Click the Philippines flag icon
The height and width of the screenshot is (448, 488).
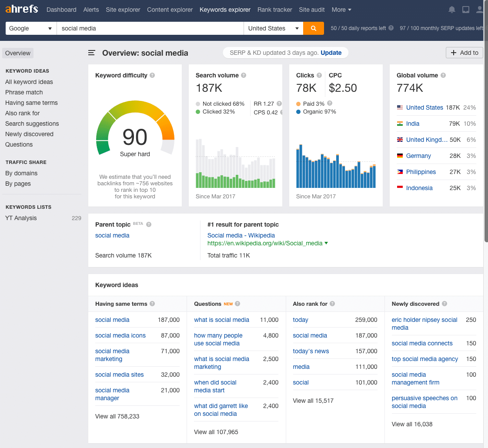coord(400,172)
